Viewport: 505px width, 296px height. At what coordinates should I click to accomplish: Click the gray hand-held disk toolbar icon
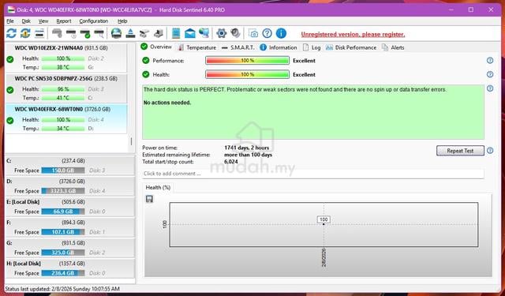(57, 33)
